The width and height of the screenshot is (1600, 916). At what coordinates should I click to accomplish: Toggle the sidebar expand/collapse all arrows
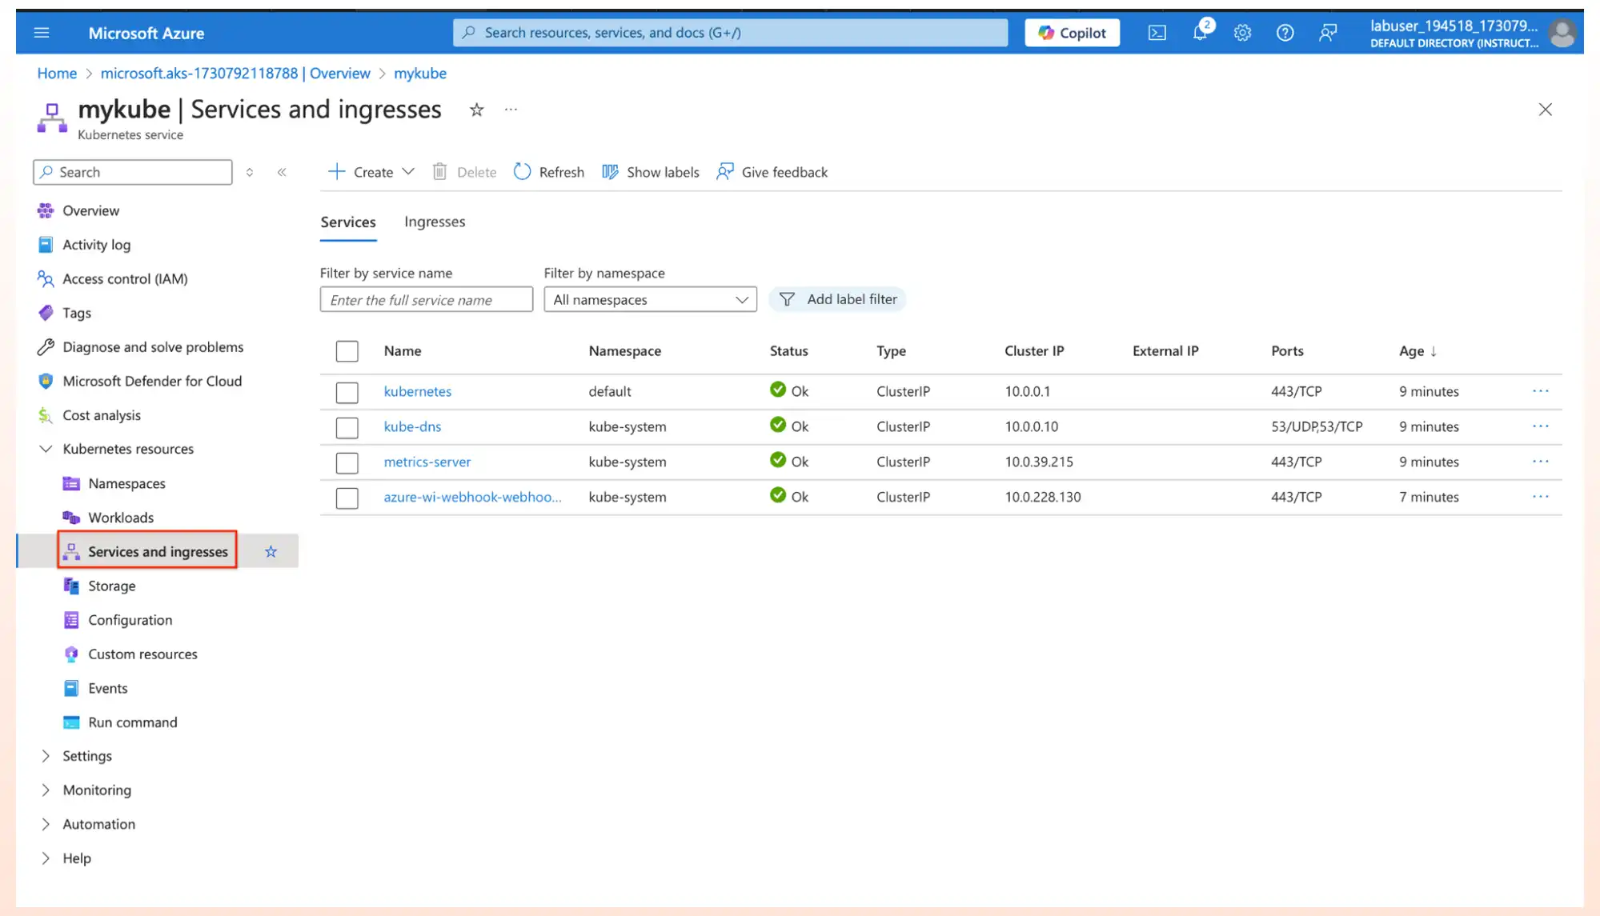[250, 172]
